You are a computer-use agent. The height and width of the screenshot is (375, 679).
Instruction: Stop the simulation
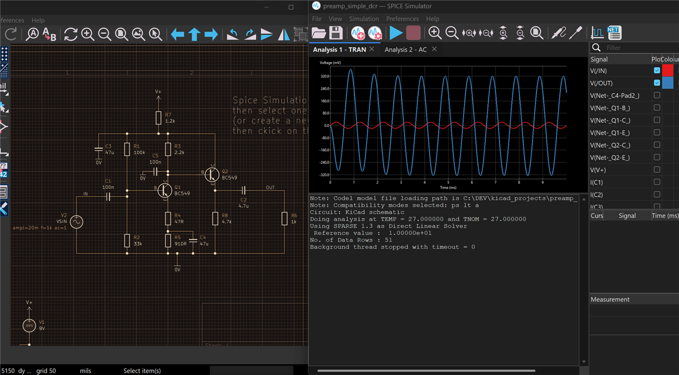413,33
